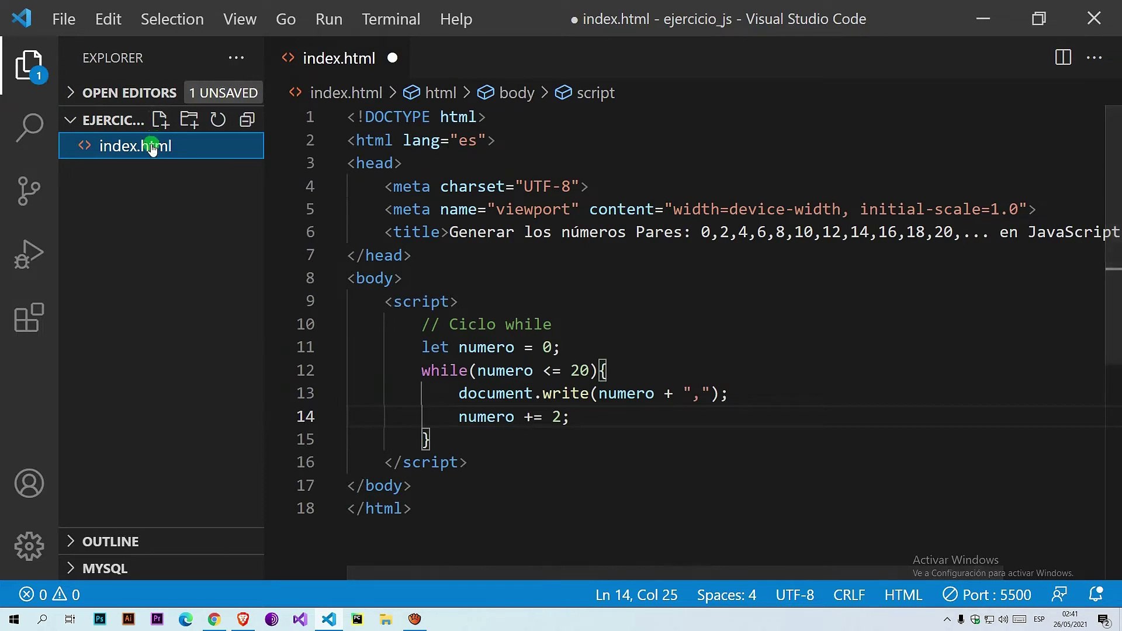Image resolution: width=1122 pixels, height=631 pixels.
Task: Open Google Chrome from the taskbar
Action: pos(214,619)
